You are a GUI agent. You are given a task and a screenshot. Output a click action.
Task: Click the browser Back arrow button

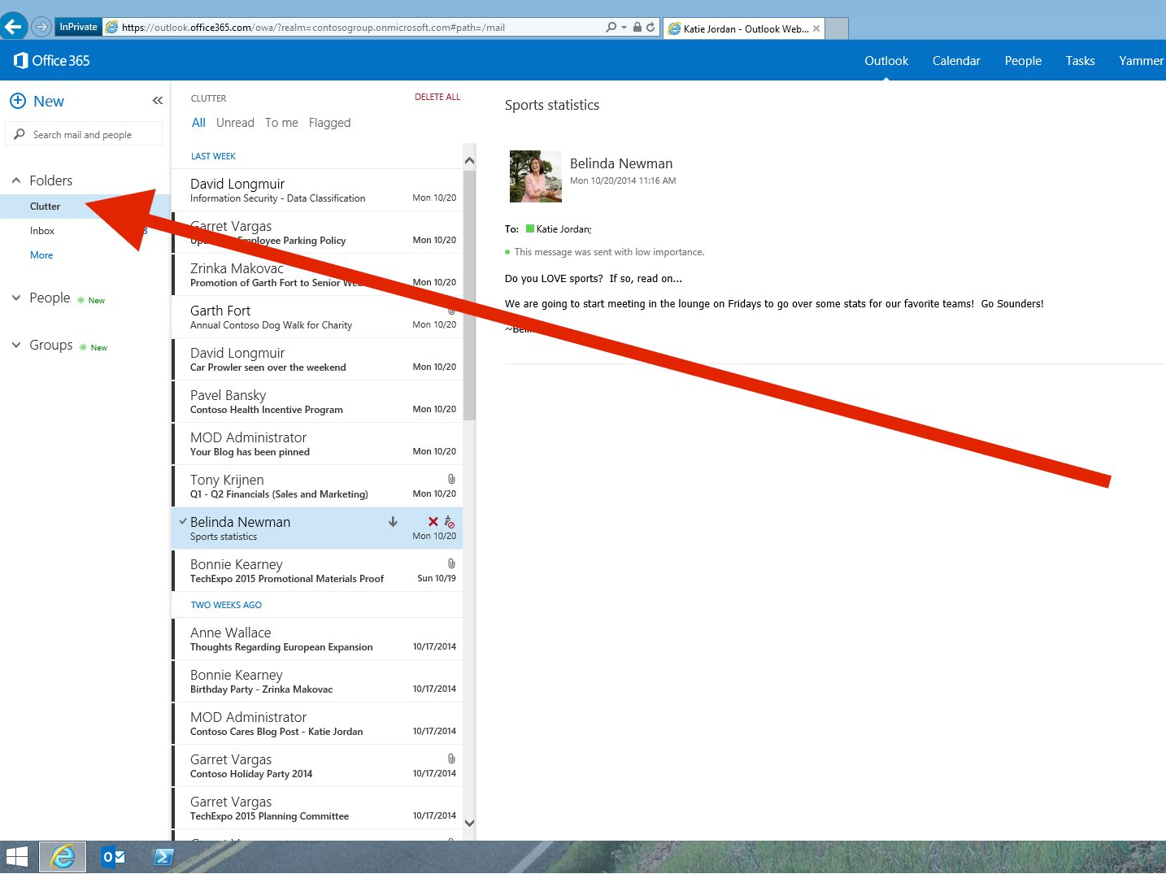tap(13, 26)
